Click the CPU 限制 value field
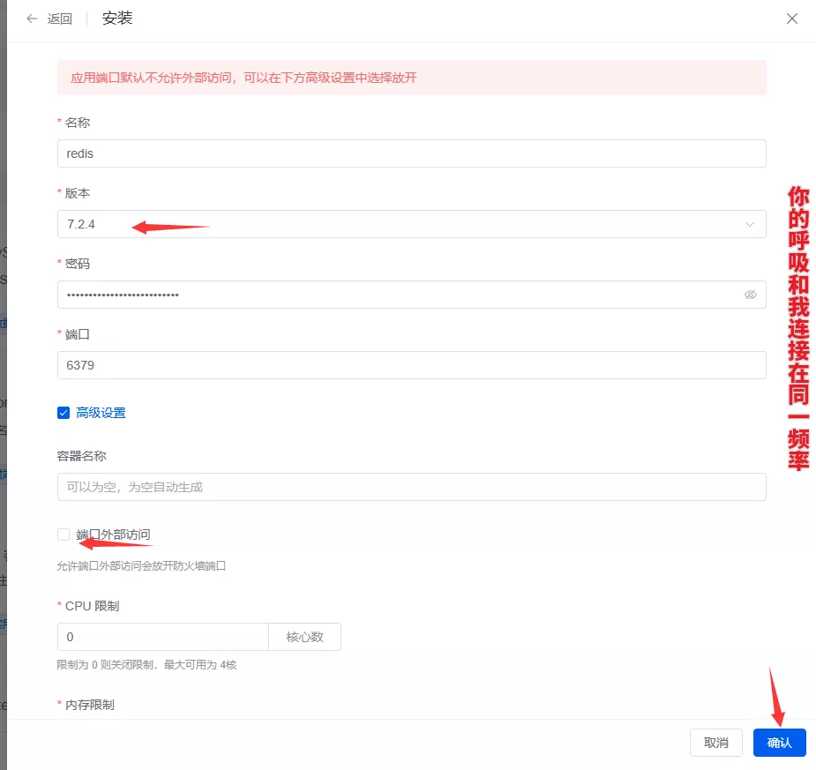 click(x=162, y=637)
